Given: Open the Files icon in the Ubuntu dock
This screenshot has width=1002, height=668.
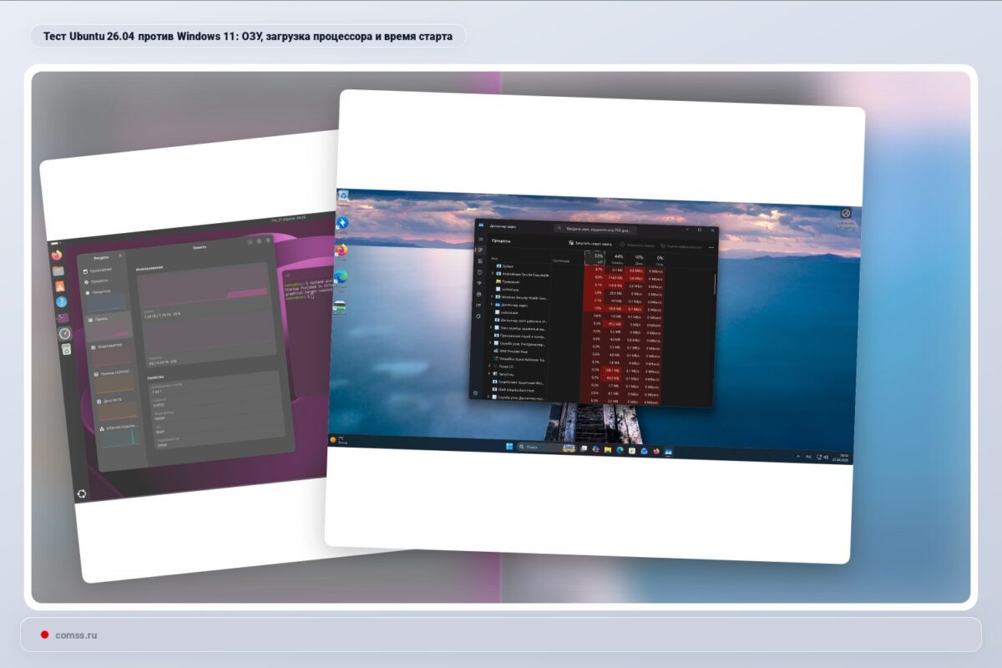Looking at the screenshot, I should pos(58,272).
